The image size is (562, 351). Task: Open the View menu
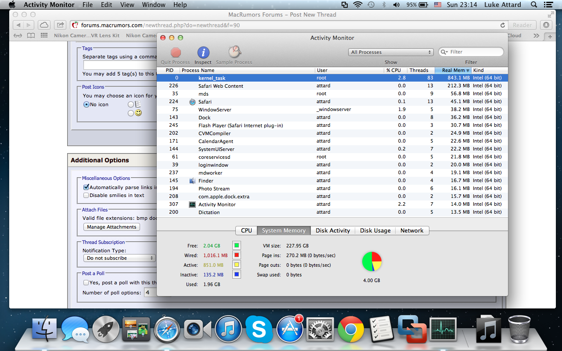pos(127,5)
